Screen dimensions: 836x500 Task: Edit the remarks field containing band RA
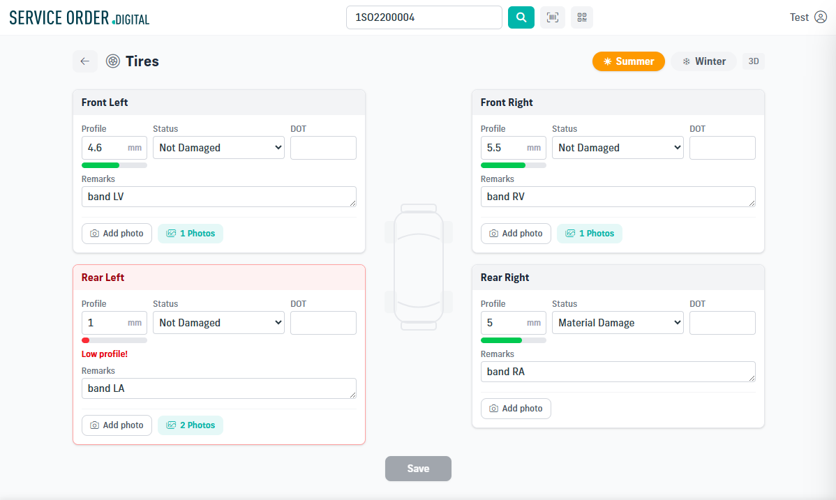point(618,372)
